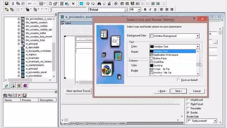Click the magenta plug icon below tree
Image resolution: width=227 pixels, height=128 pixels.
tap(25, 85)
